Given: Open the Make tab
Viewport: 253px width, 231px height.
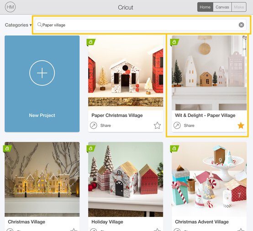Looking at the screenshot, I should [x=239, y=7].
